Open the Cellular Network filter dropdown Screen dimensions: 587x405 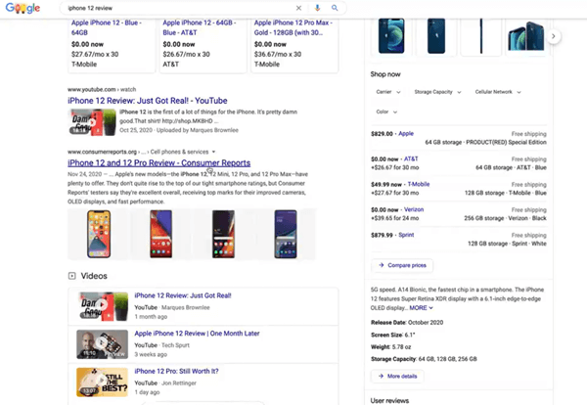pos(498,92)
